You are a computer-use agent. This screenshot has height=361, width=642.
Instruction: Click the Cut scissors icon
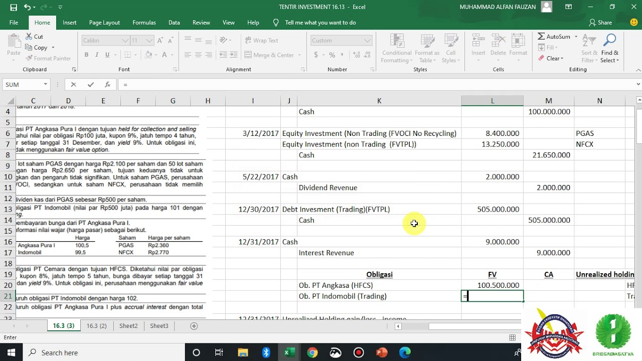click(x=28, y=37)
